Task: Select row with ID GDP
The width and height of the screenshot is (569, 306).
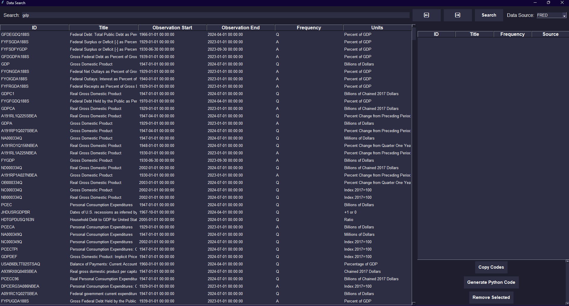Action: coord(206,64)
